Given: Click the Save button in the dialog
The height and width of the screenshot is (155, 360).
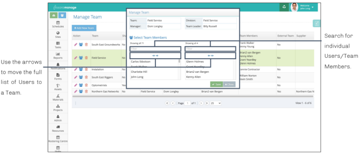Looking at the screenshot, I should click(217, 84).
